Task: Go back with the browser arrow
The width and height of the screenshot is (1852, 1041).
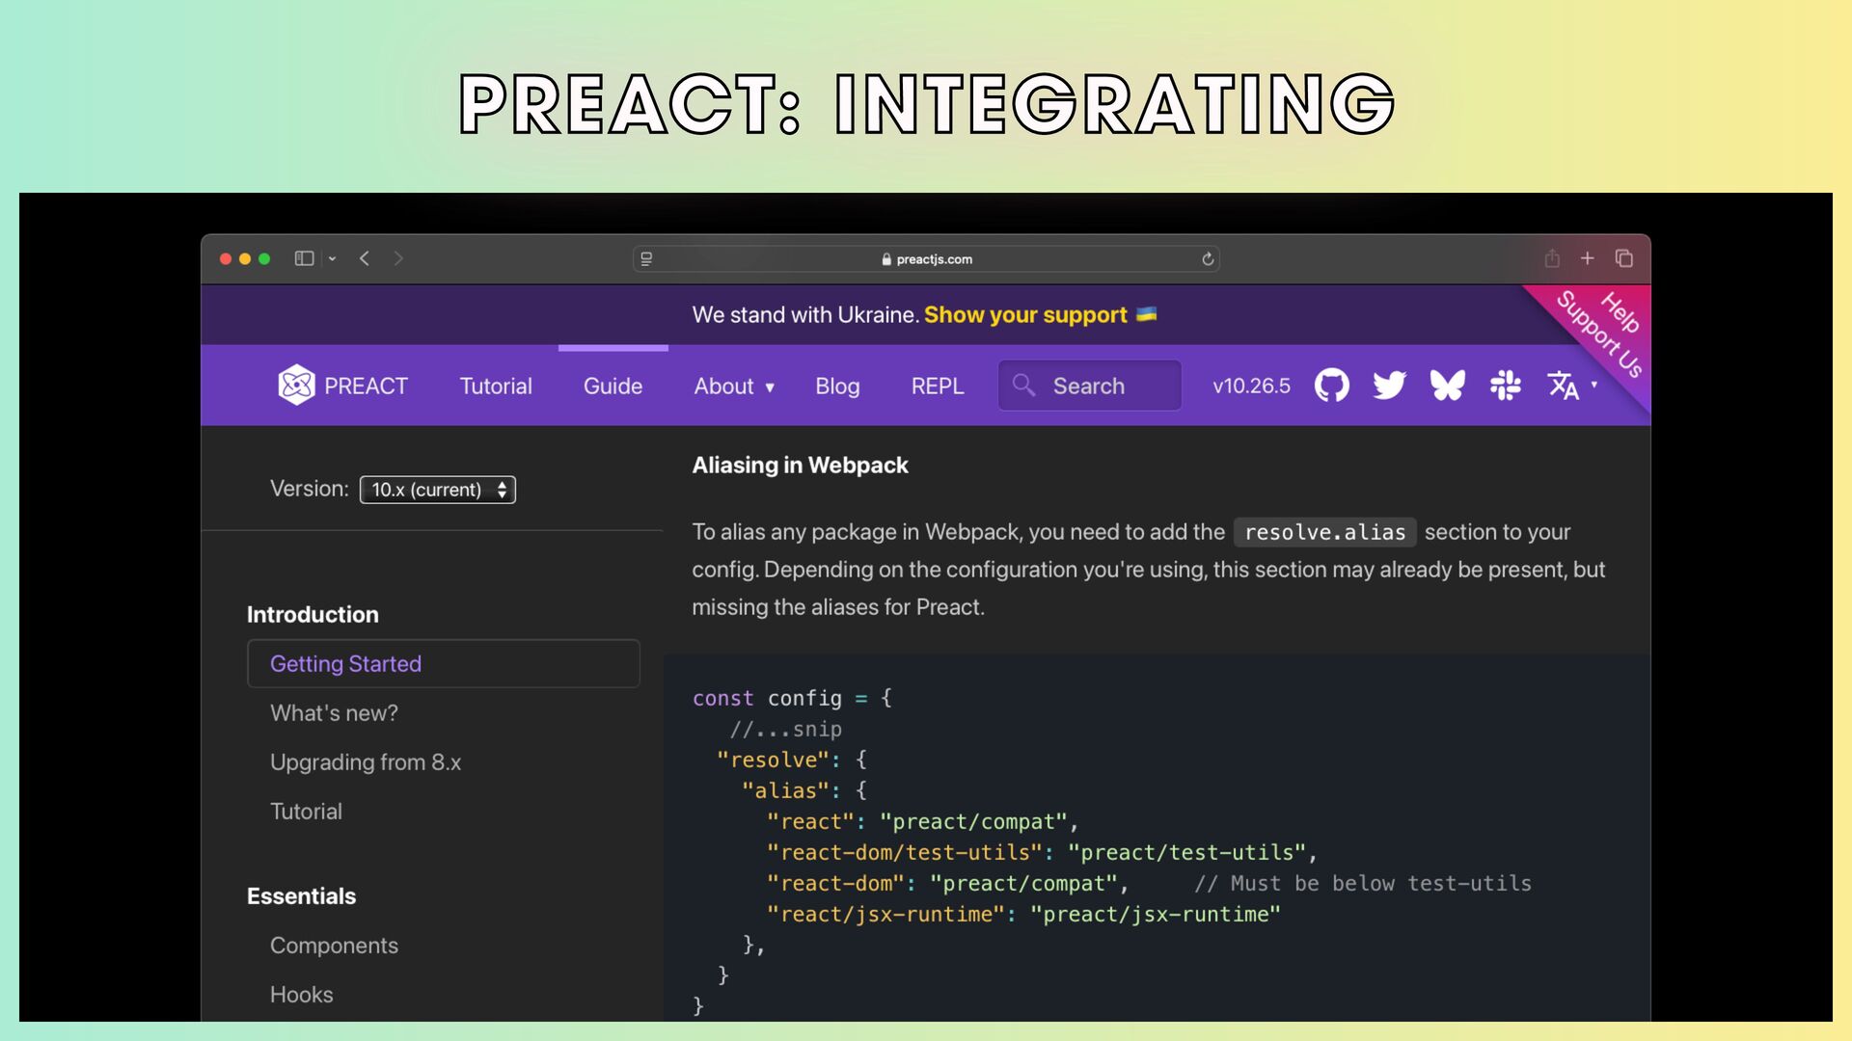Action: coord(365,258)
